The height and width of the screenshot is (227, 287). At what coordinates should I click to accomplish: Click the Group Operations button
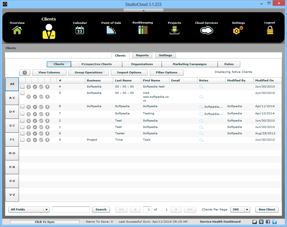tap(88, 73)
